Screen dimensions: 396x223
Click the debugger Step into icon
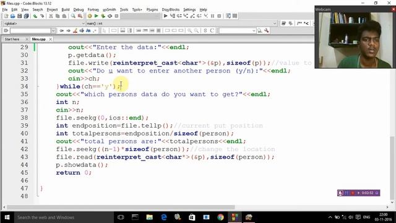186,16
